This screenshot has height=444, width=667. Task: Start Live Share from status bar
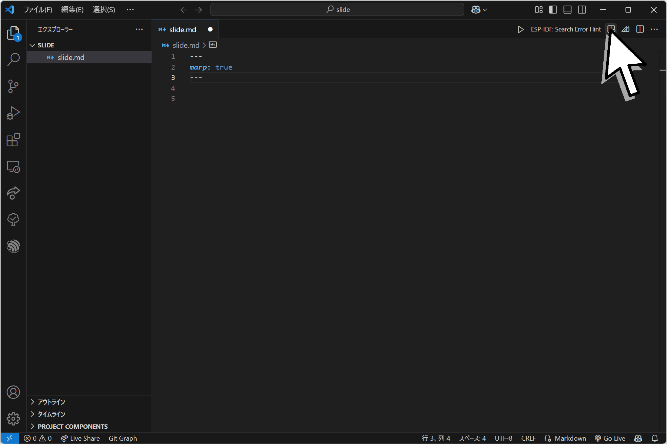[80, 438]
